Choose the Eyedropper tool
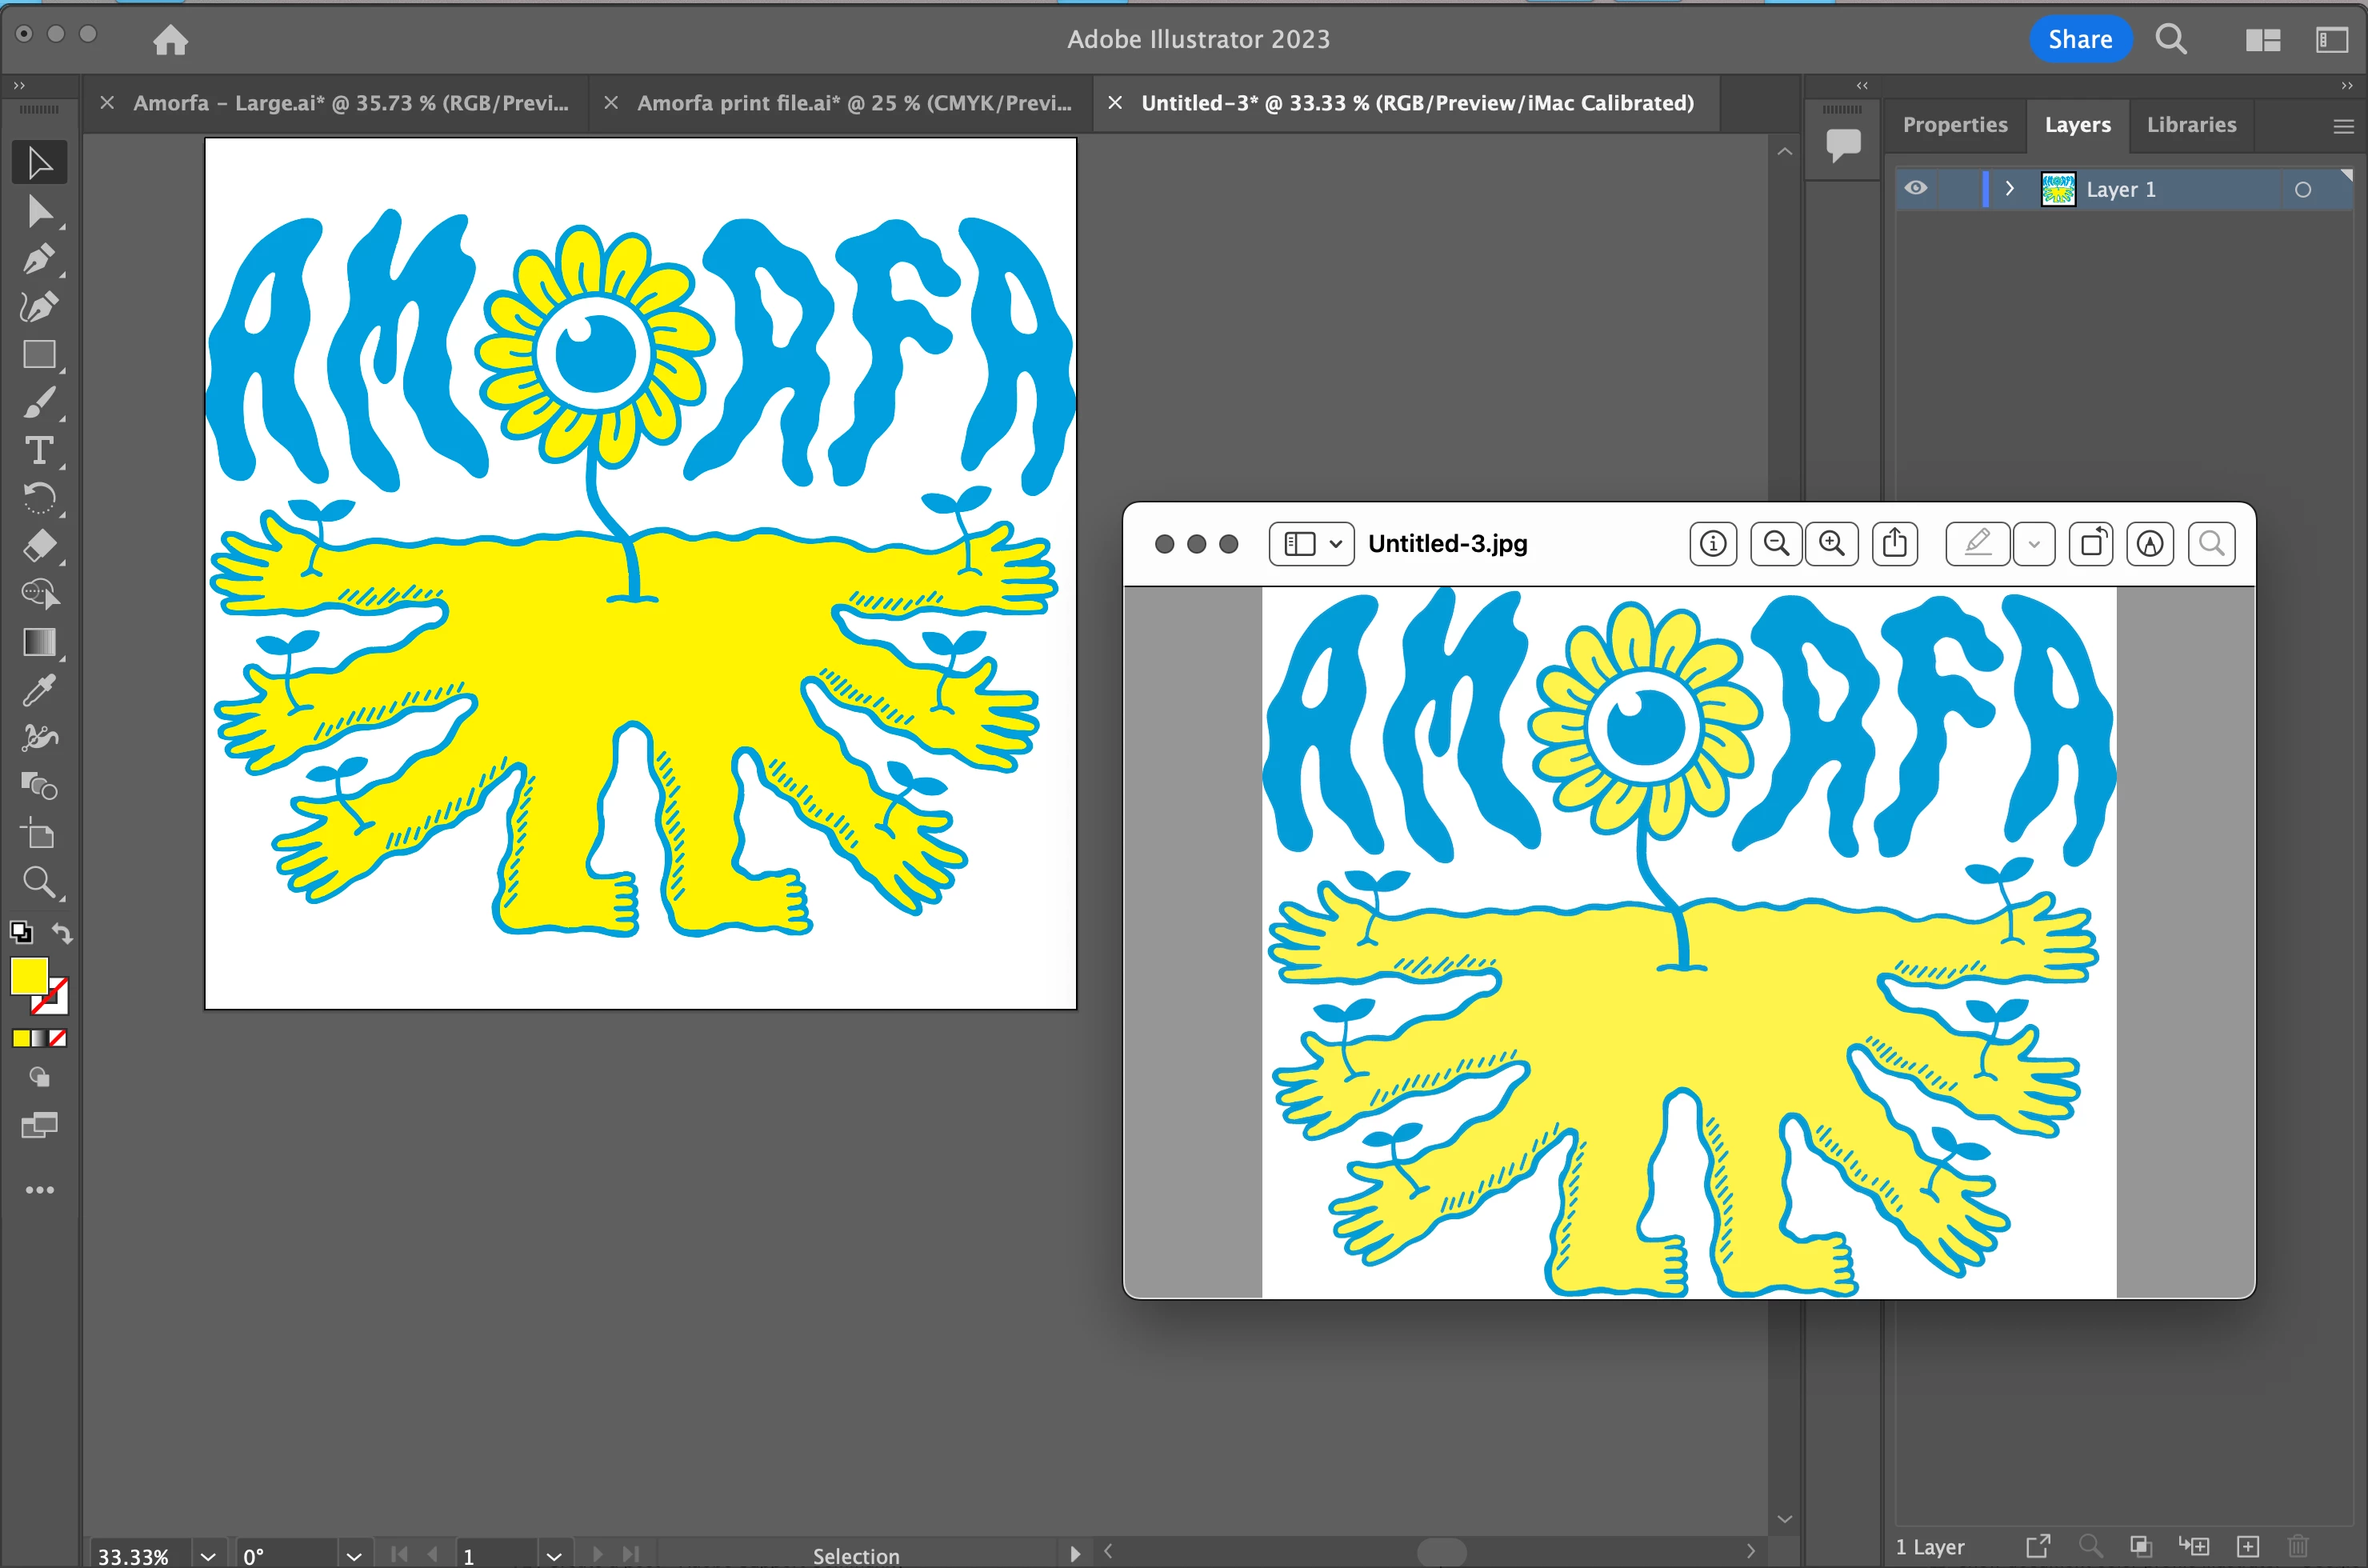Viewport: 2368px width, 1568px height. [38, 690]
